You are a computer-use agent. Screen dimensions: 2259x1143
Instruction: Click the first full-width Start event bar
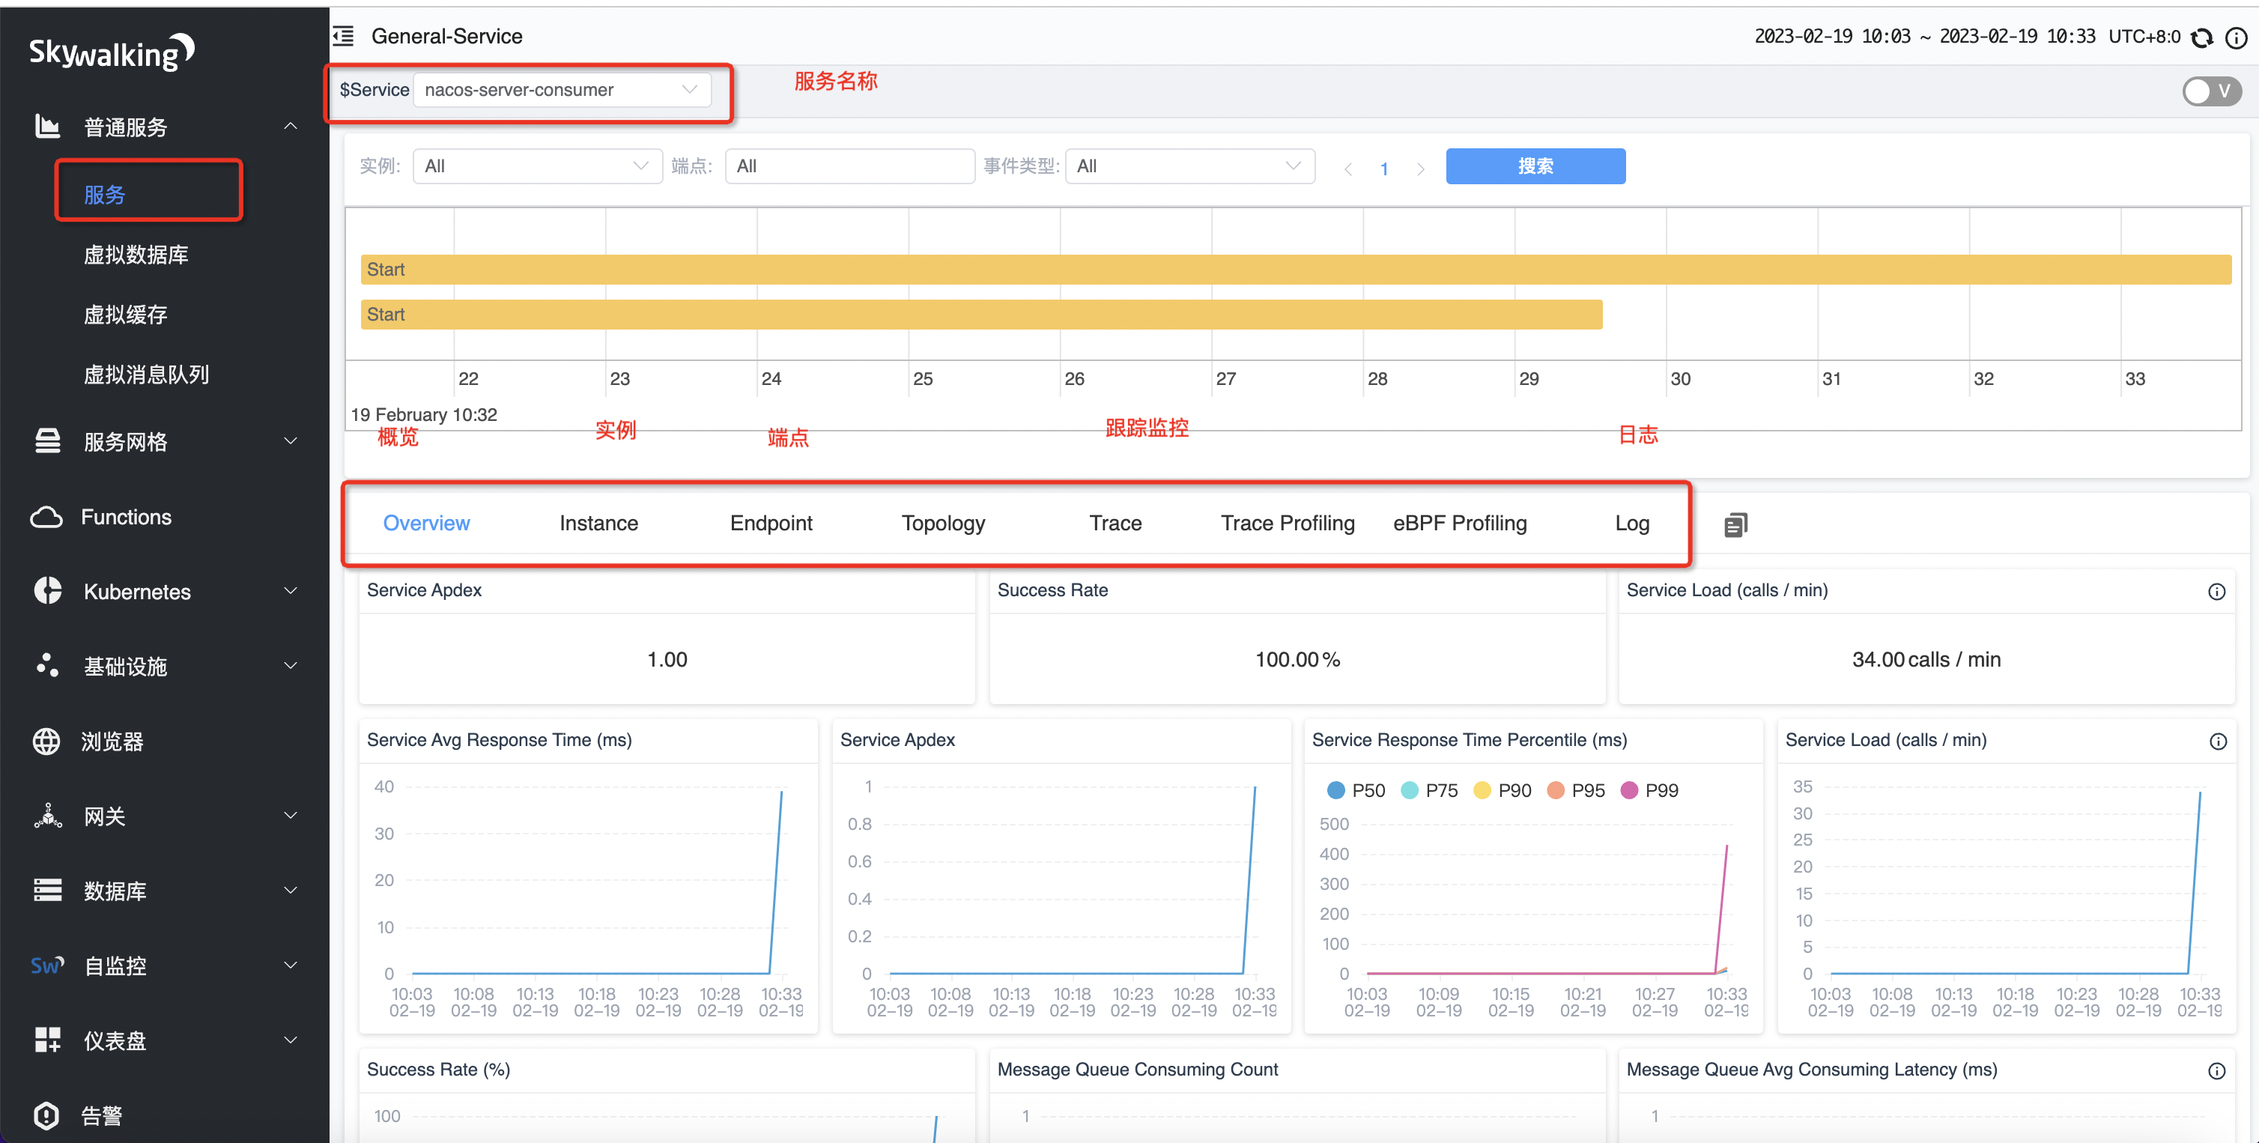point(1295,270)
